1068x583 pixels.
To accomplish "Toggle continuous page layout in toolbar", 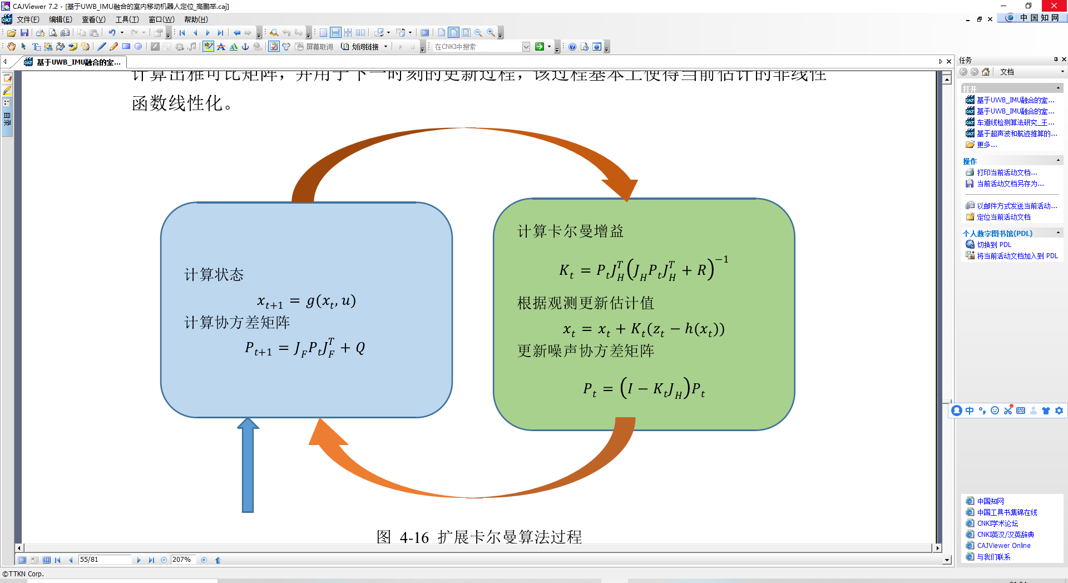I will coord(336,32).
